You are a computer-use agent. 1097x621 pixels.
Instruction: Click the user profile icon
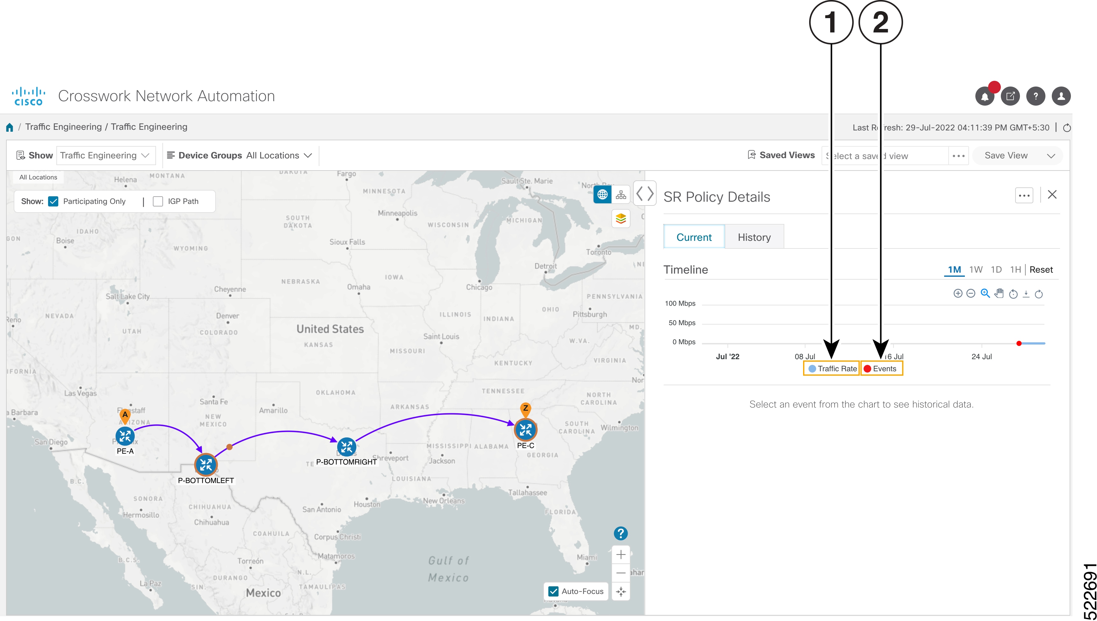[1061, 96]
